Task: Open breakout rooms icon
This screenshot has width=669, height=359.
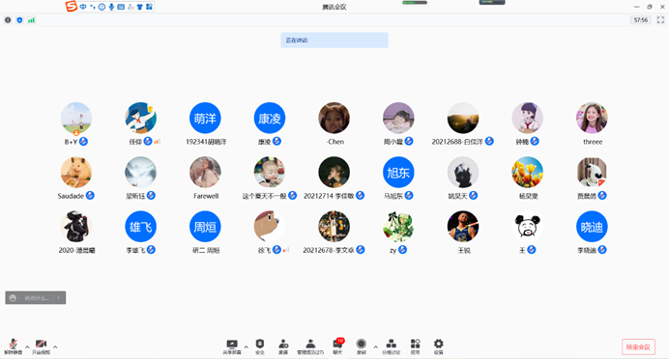Action: 391,346
